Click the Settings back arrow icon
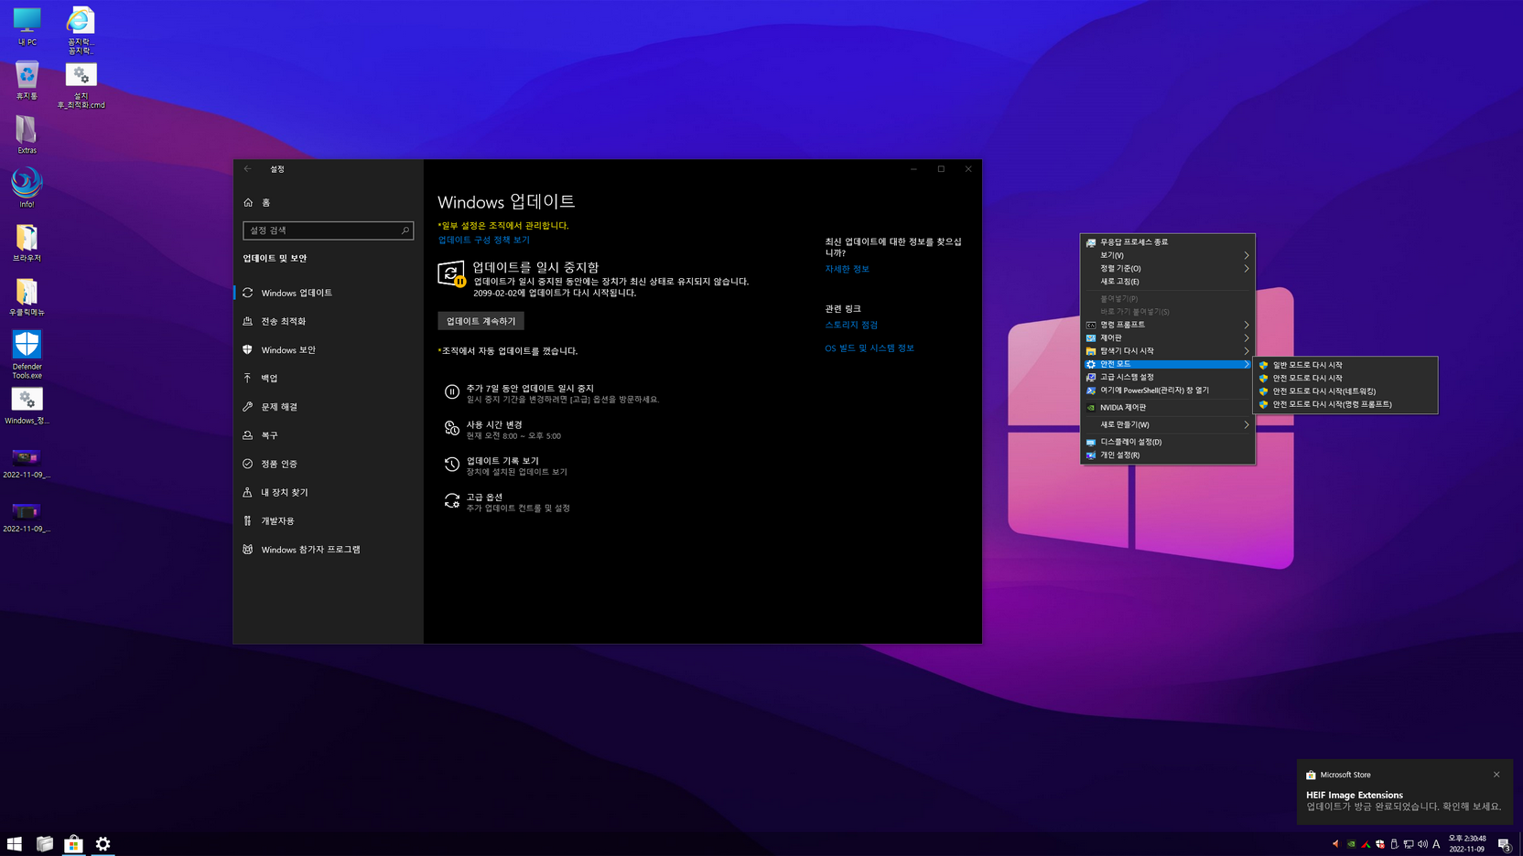 coord(247,169)
